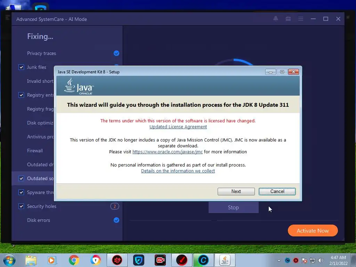
Task: Click the blue C tray icon
Action: tap(288, 260)
